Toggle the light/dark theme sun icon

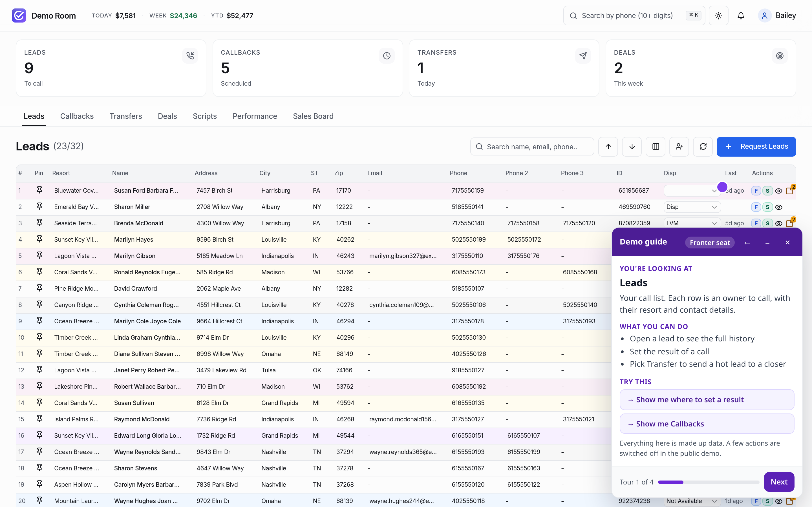(718, 15)
